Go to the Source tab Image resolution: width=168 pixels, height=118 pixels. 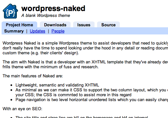108,25
